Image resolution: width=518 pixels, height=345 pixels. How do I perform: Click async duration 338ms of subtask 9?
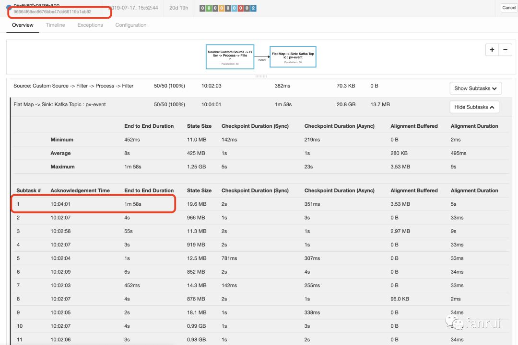click(312, 312)
